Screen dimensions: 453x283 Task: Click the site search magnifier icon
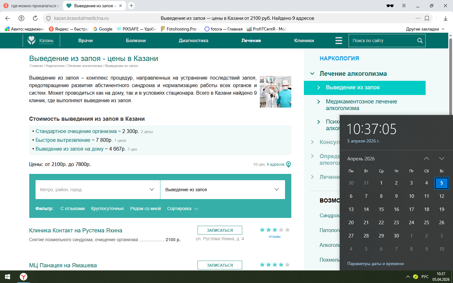(x=420, y=41)
